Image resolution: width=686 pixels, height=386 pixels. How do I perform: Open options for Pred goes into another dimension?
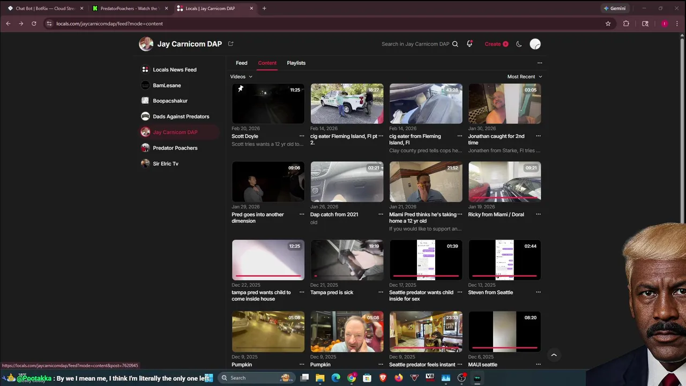coord(302,214)
